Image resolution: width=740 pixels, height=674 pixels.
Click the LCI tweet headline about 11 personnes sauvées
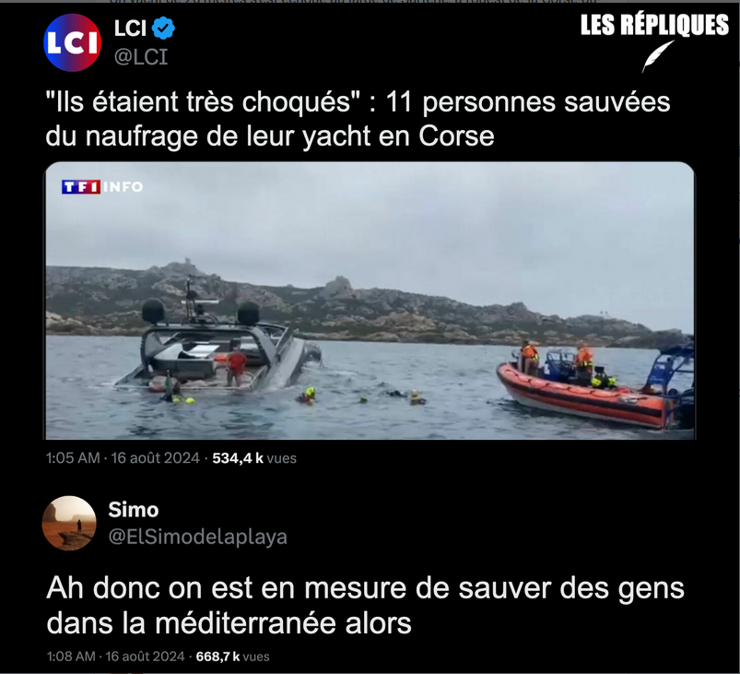[x=358, y=119]
